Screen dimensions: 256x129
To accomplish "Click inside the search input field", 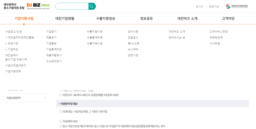I will point(72,6).
